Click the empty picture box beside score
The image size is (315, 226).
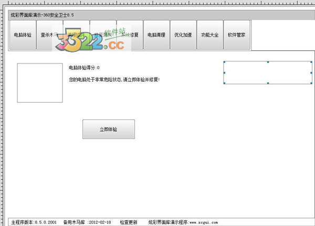[x=40, y=83]
